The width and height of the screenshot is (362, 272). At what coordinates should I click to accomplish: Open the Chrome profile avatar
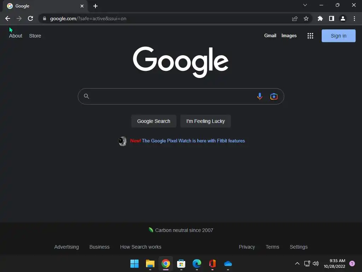coord(343,18)
